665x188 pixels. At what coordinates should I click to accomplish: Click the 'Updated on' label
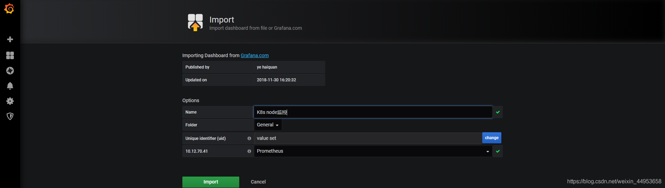196,80
